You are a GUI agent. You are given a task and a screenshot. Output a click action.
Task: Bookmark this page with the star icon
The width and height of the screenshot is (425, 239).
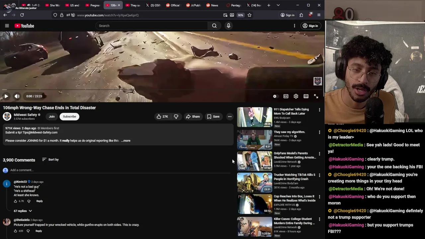click(x=249, y=15)
